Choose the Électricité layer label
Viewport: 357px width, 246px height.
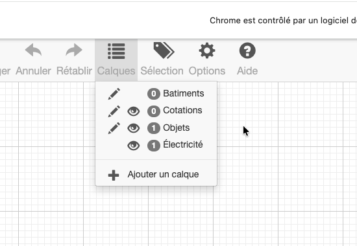[183, 144]
